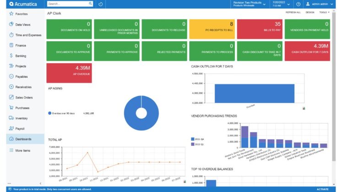The height and width of the screenshot is (192, 342).
Task: Click the Refresh All button
Action: click(293, 12)
